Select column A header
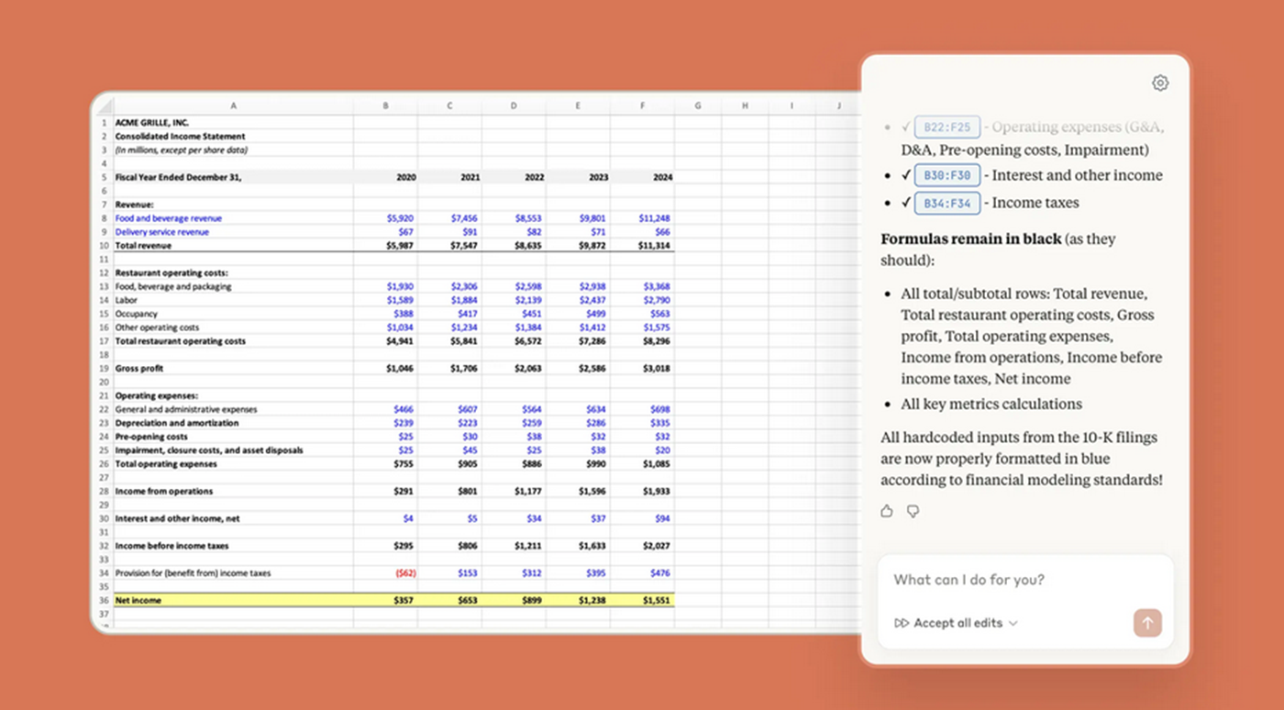 click(233, 105)
